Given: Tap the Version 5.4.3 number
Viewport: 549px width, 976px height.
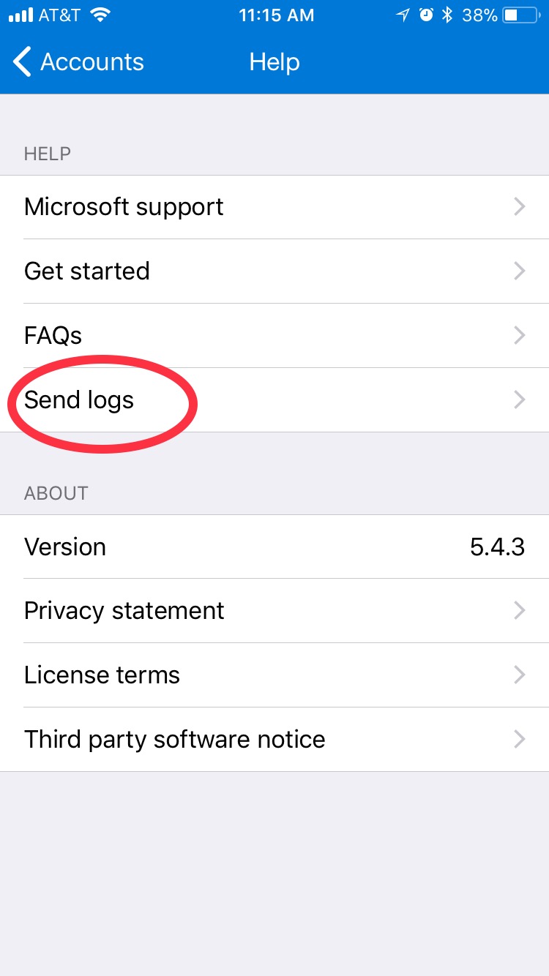Looking at the screenshot, I should click(x=498, y=547).
